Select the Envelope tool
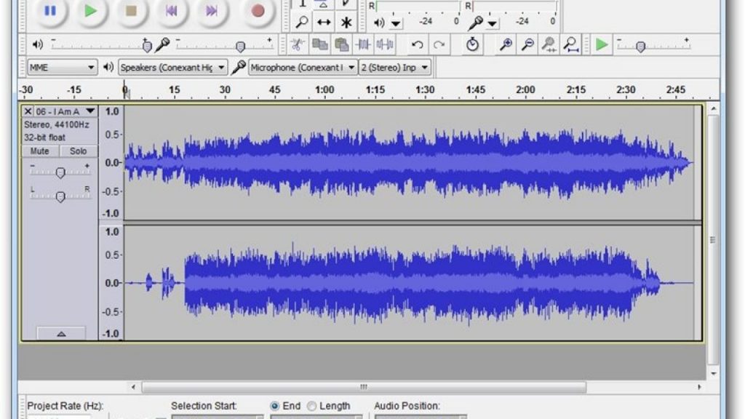 [x=323, y=4]
